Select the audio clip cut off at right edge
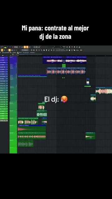The height and width of the screenshot is (199, 112). coord(104,90)
